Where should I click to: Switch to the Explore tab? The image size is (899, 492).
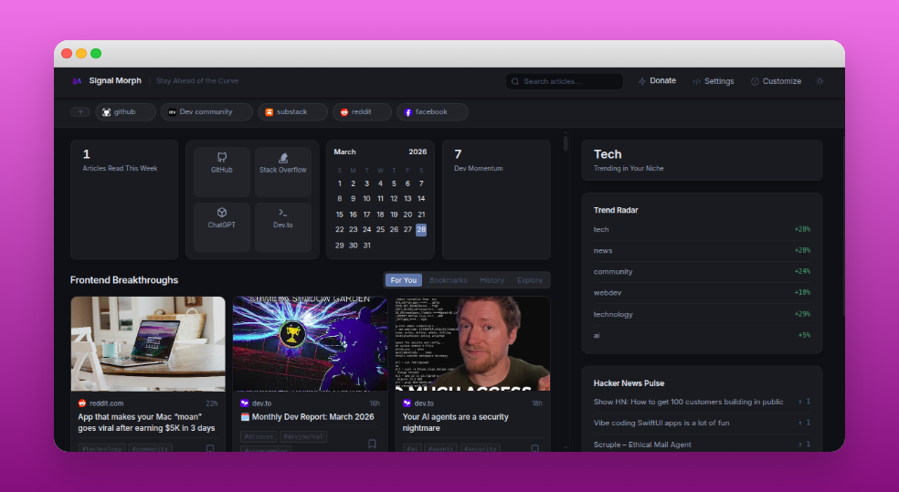[530, 280]
